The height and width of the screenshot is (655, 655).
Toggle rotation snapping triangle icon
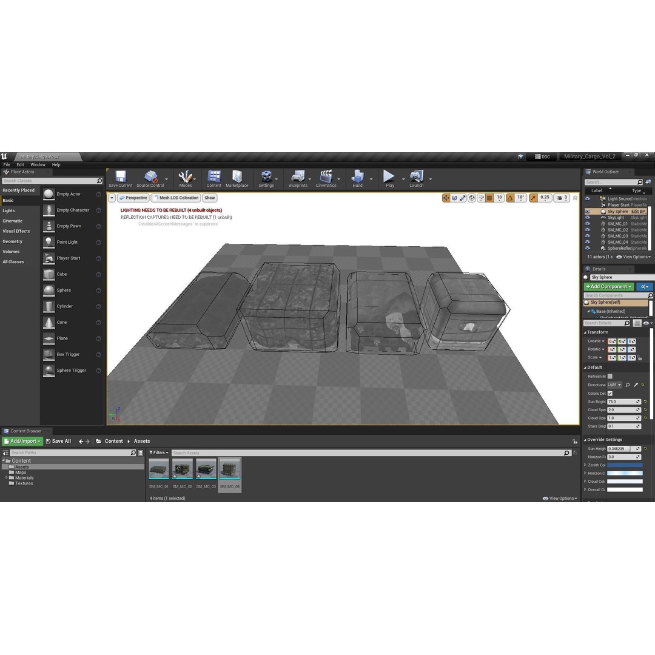pos(510,198)
